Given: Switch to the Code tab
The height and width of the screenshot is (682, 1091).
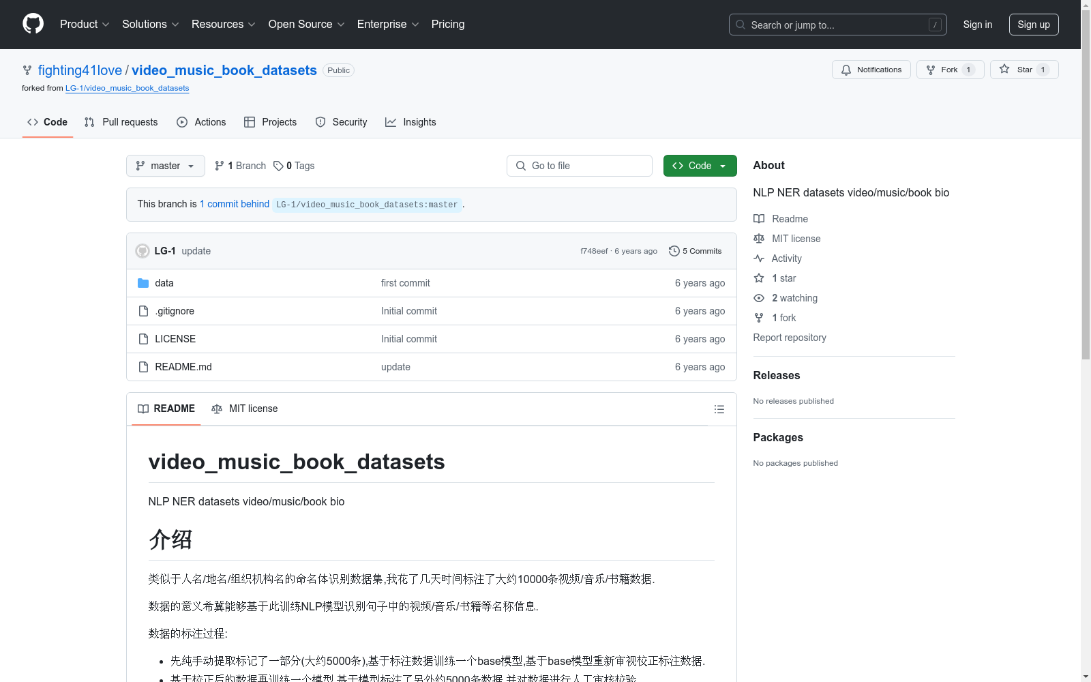Looking at the screenshot, I should click(x=48, y=122).
